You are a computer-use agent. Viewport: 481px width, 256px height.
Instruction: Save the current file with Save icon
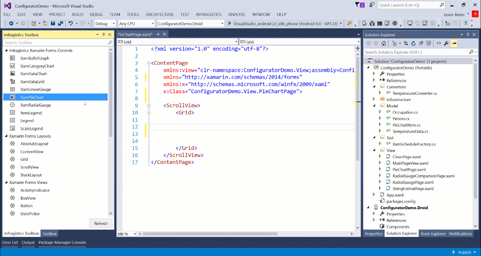[53, 23]
